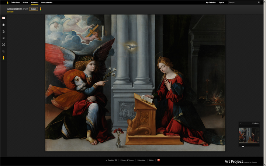Open the Education footer link
The height and width of the screenshot is (166, 266).
[141, 160]
